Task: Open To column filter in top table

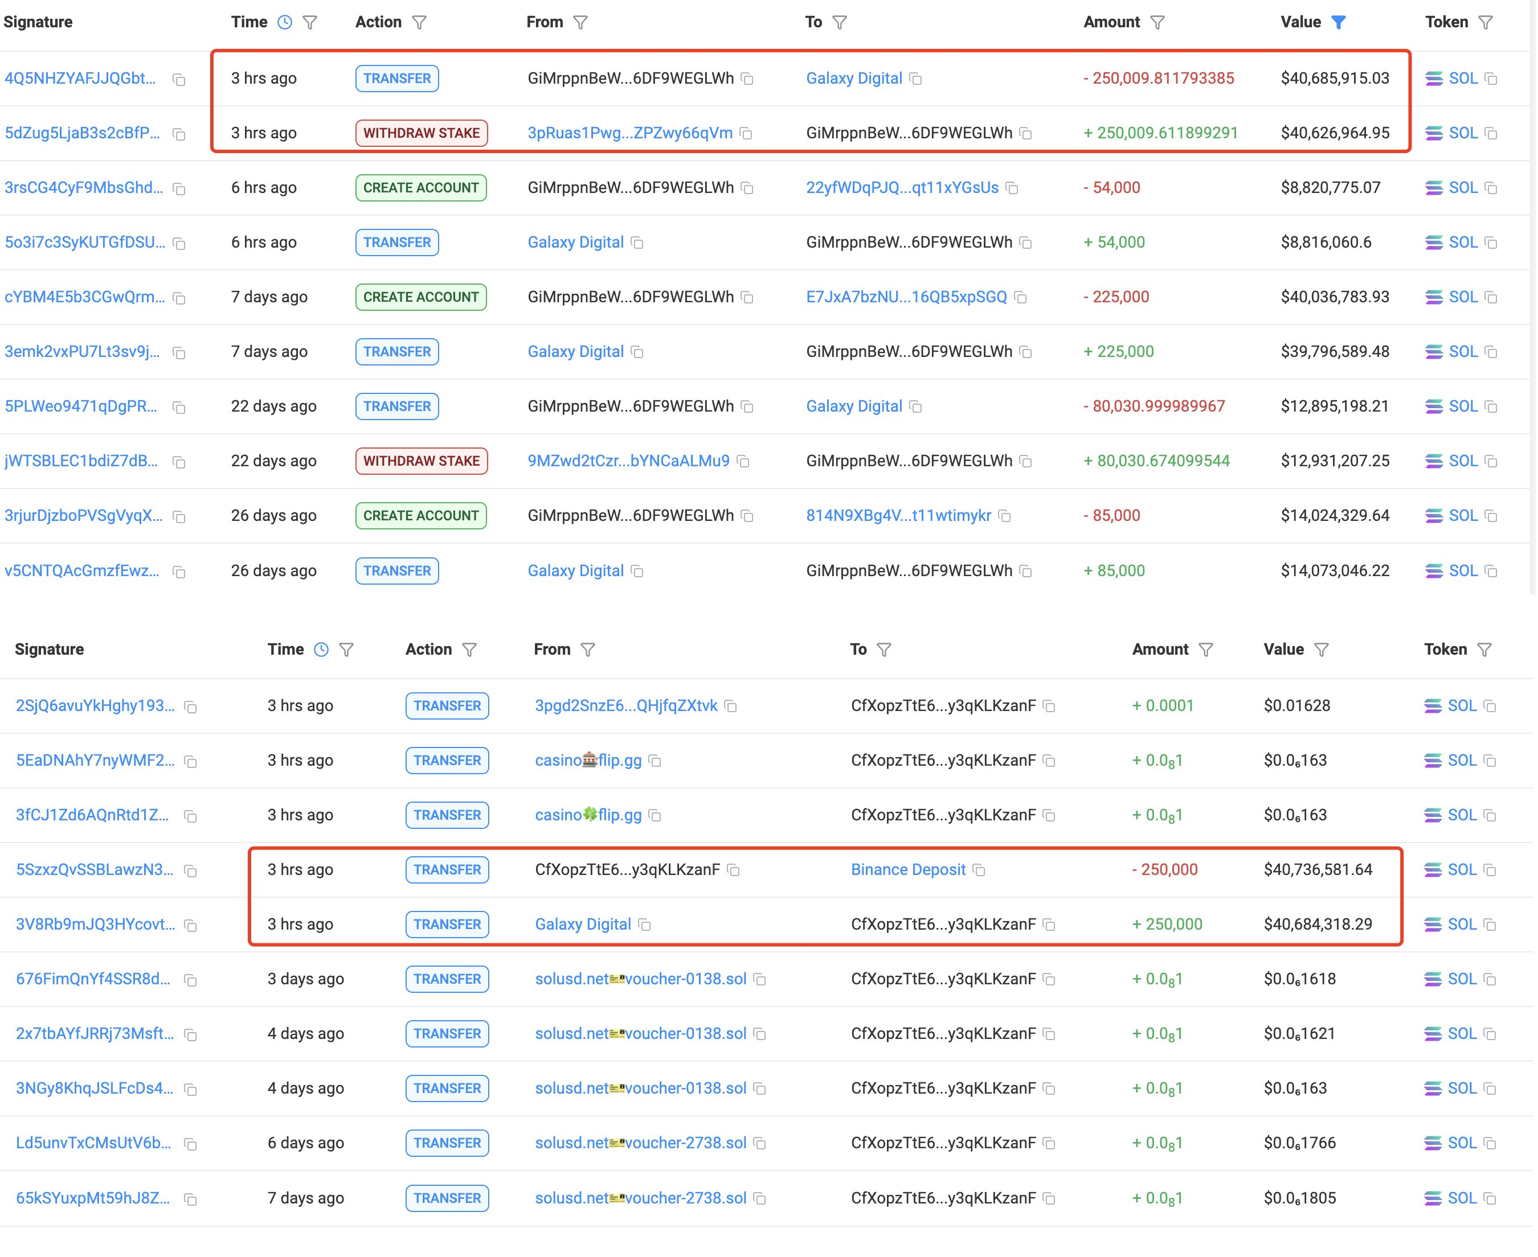Action: point(840,22)
